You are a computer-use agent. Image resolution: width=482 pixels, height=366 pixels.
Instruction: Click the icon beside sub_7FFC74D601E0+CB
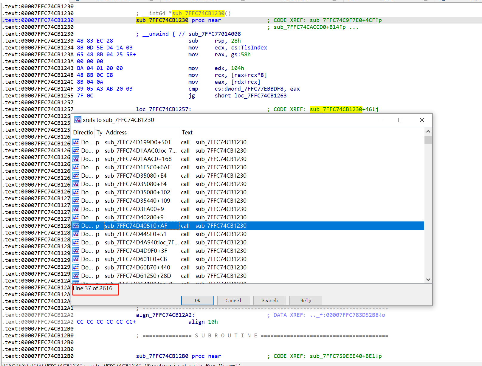click(x=76, y=259)
